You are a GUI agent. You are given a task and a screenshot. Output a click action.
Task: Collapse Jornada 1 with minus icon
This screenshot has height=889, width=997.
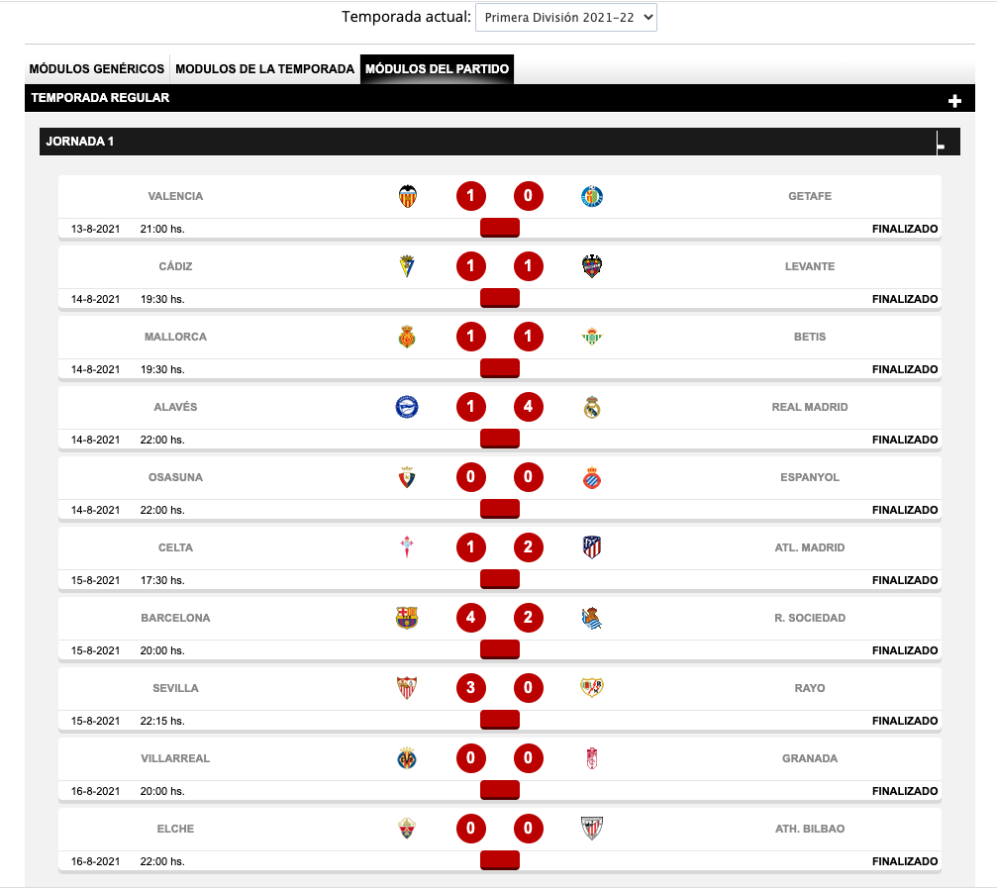[x=941, y=147]
